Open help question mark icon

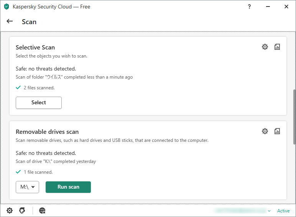(x=249, y=7)
